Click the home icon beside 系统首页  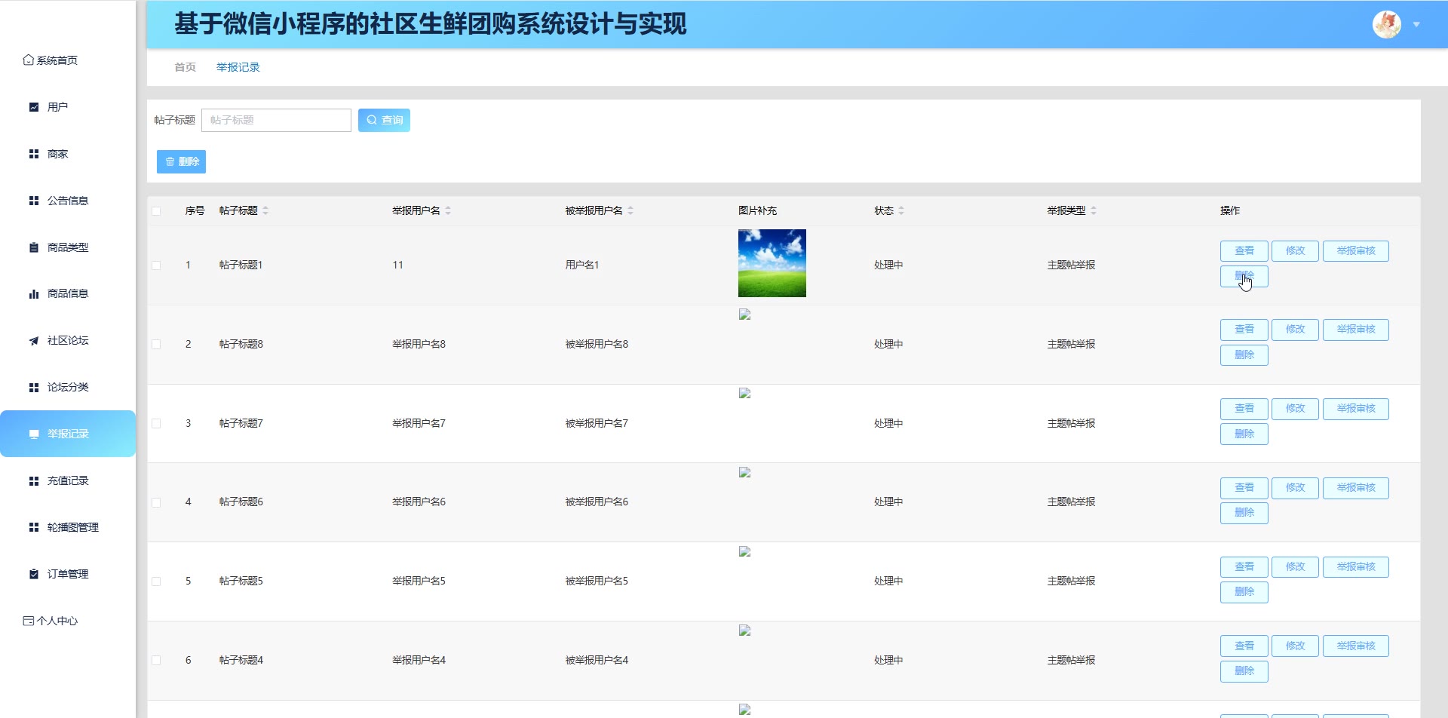28,60
